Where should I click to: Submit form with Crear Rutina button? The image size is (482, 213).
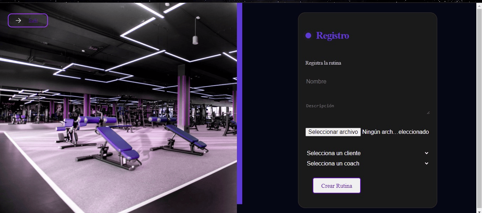coord(337,186)
